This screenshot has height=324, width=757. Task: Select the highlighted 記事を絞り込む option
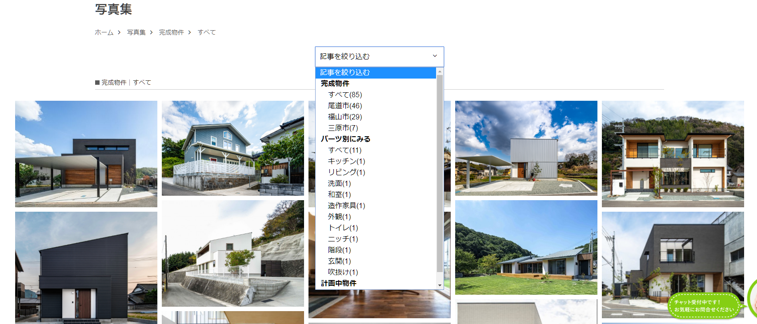(376, 72)
